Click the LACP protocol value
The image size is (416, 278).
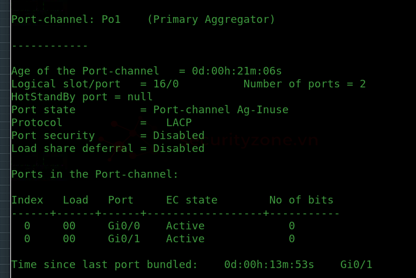(x=179, y=123)
